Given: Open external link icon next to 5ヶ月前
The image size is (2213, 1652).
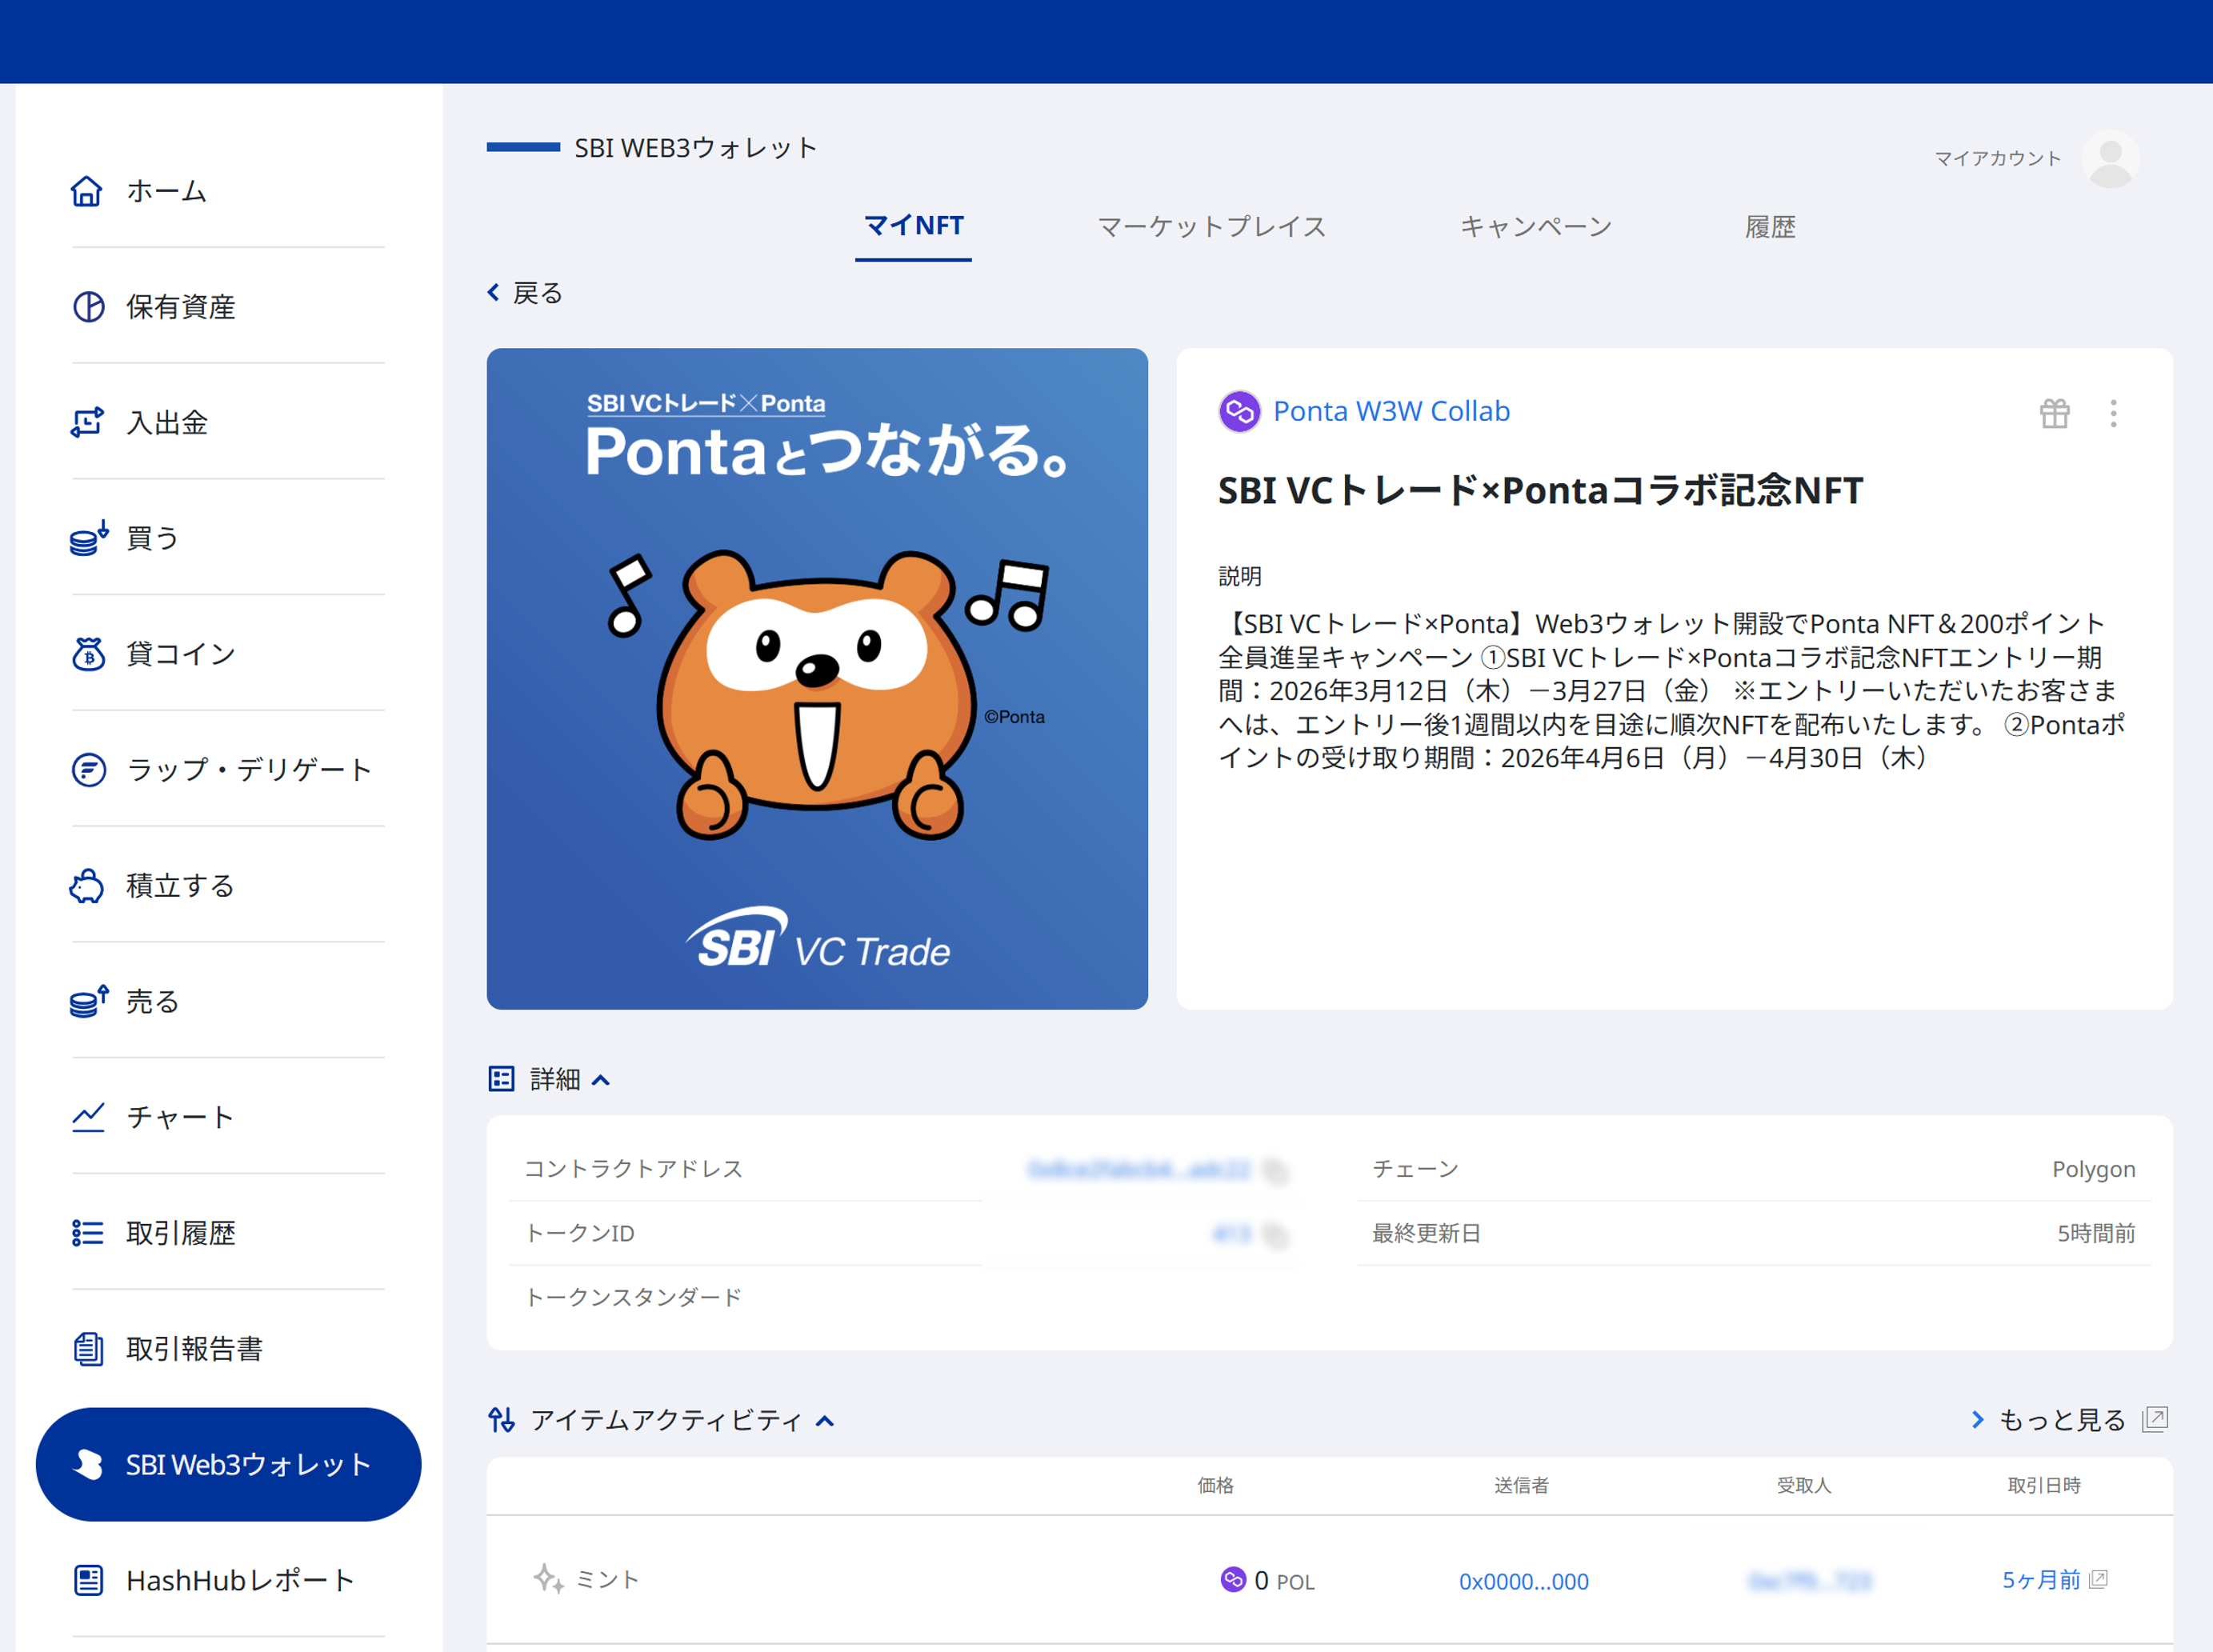Looking at the screenshot, I should (x=2098, y=1579).
